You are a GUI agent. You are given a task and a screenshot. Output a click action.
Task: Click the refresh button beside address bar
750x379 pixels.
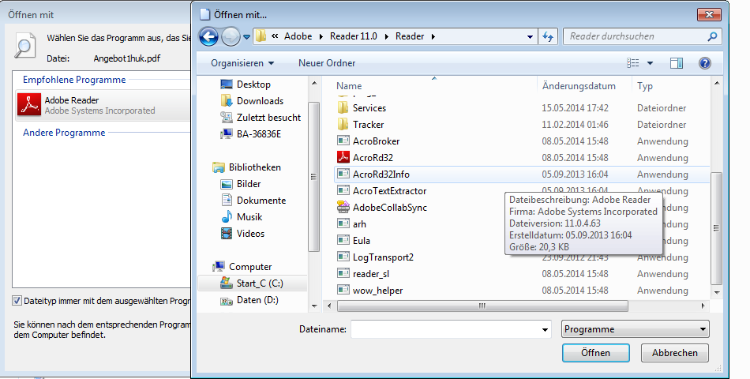[548, 37]
